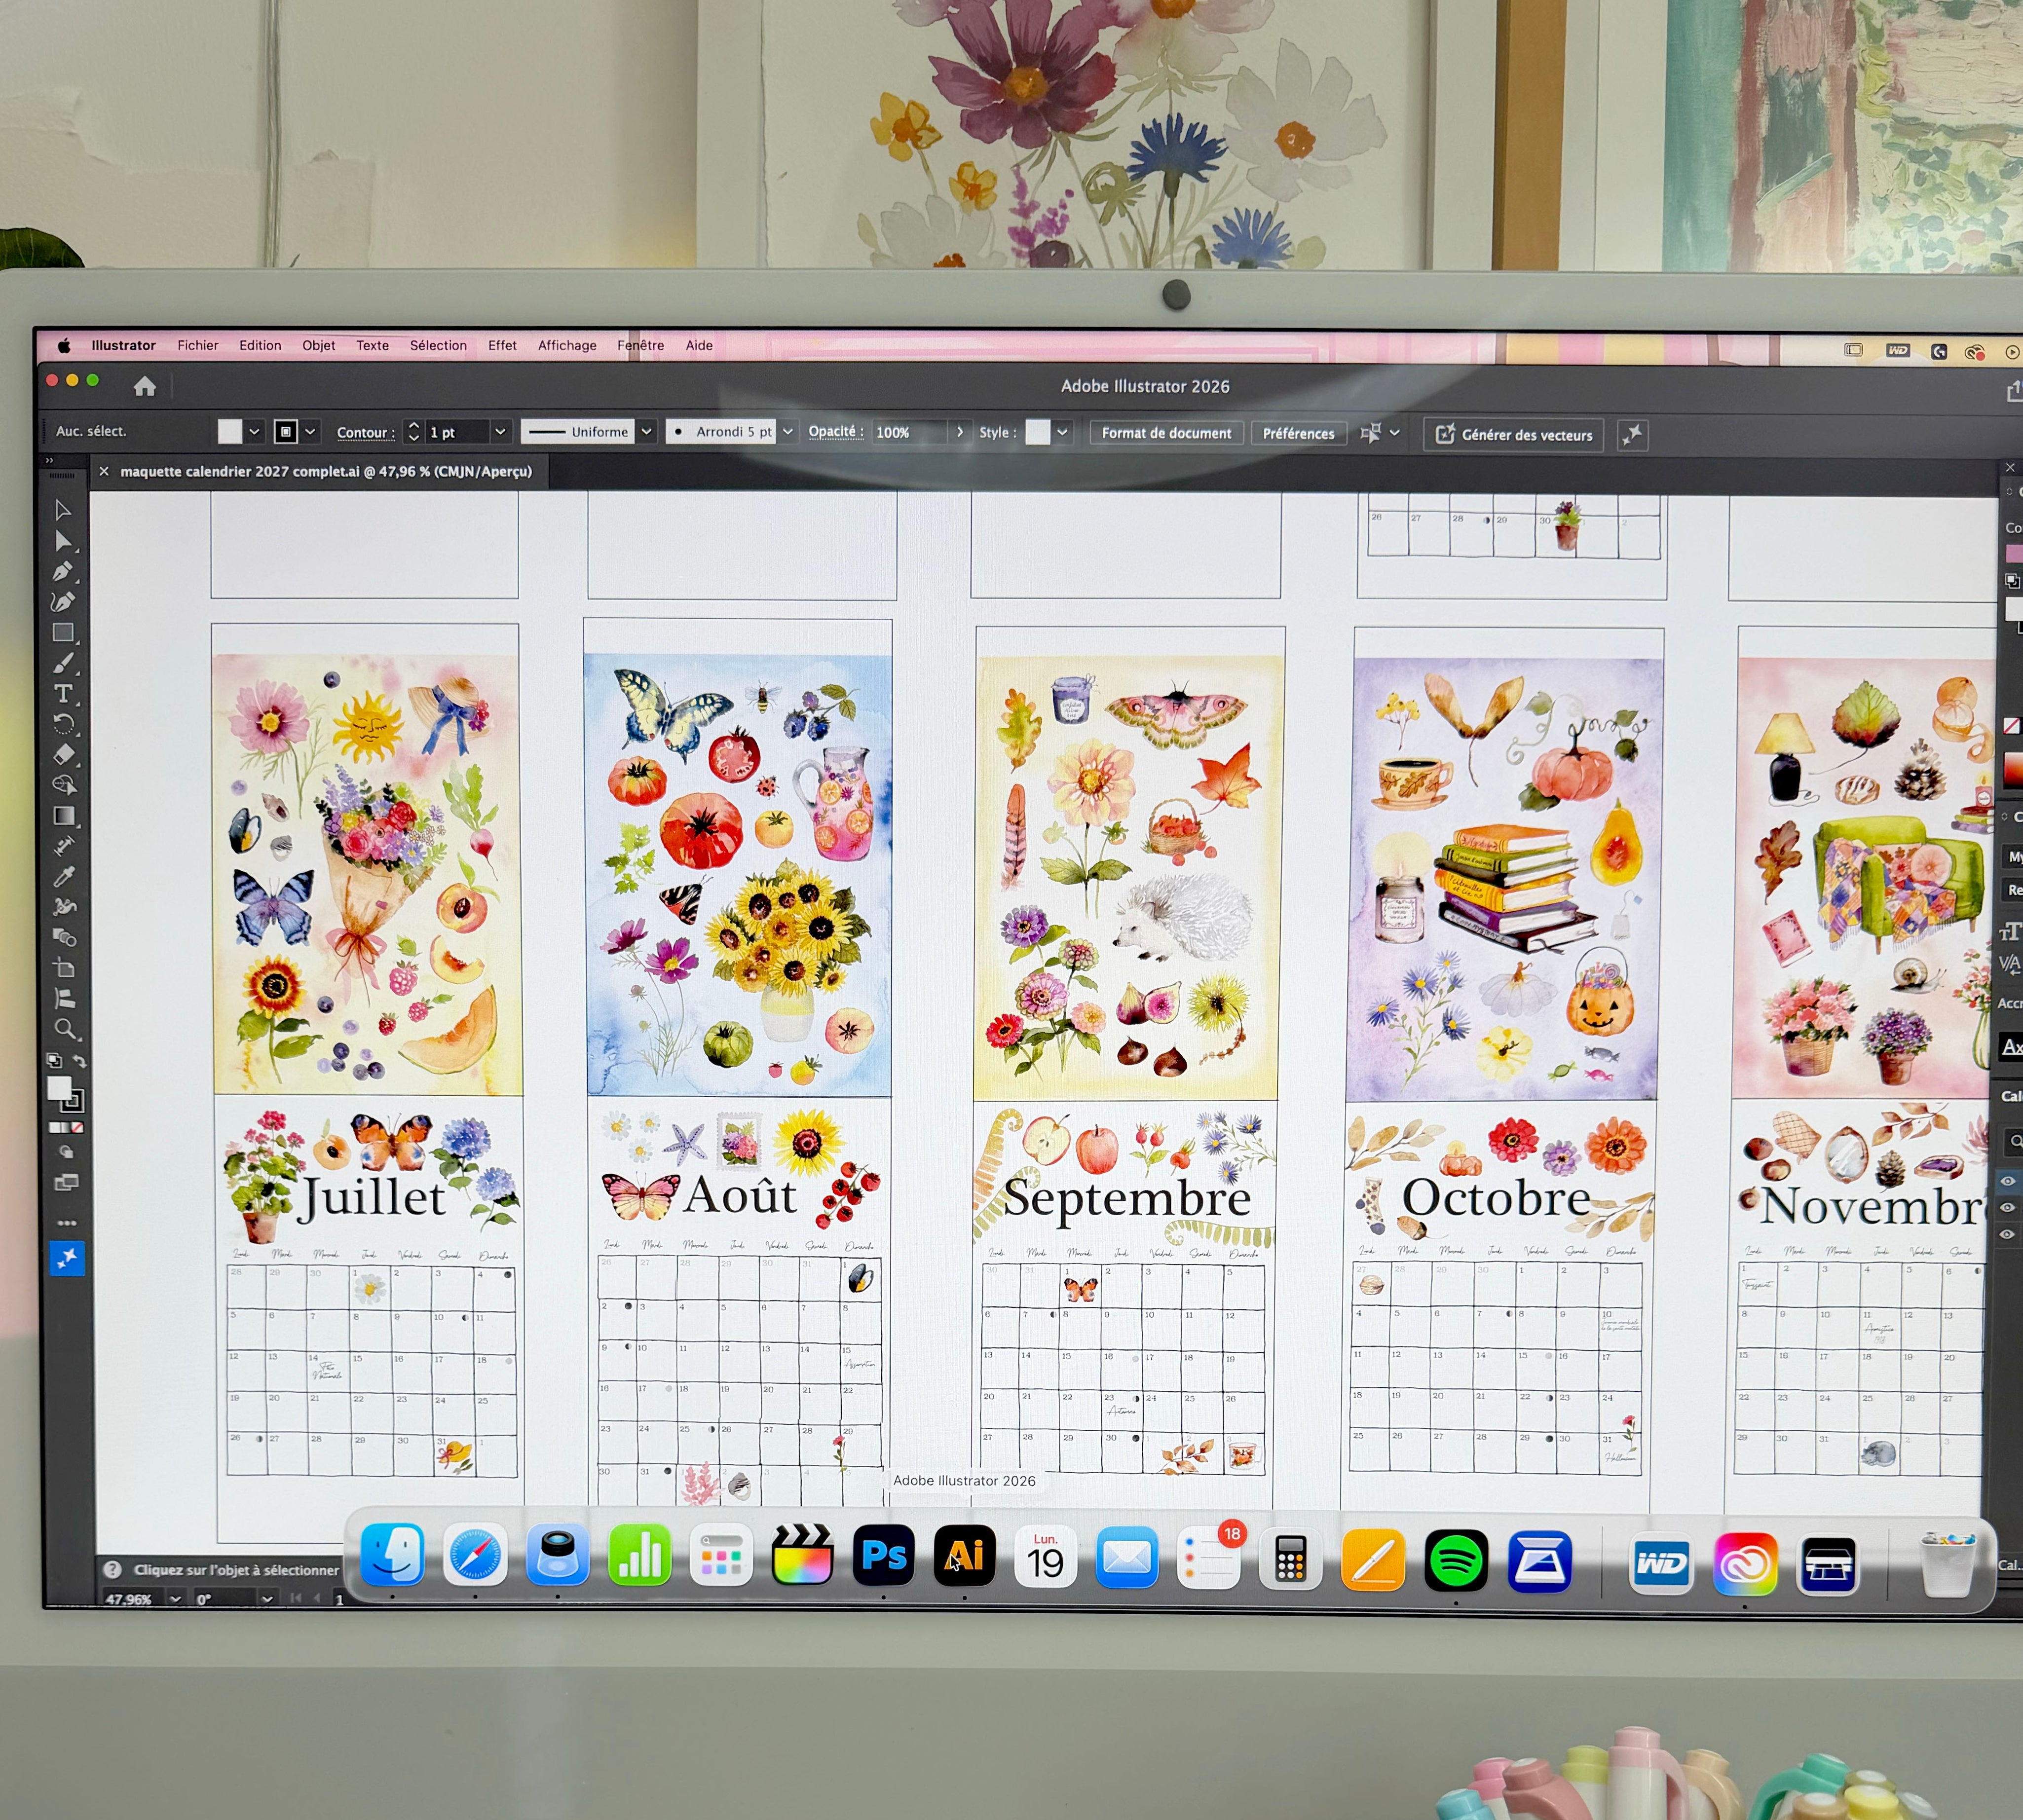The width and height of the screenshot is (2023, 1820).
Task: Open the three-dots Edit Toolbar menu
Action: click(66, 1222)
